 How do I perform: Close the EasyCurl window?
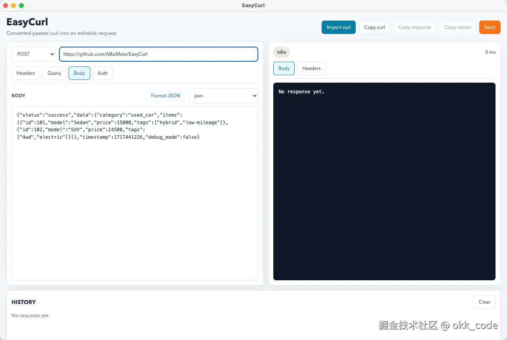click(6, 6)
